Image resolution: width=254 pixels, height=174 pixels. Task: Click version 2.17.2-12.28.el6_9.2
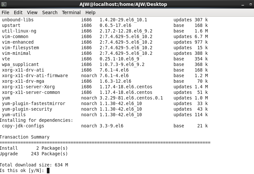point(126,31)
